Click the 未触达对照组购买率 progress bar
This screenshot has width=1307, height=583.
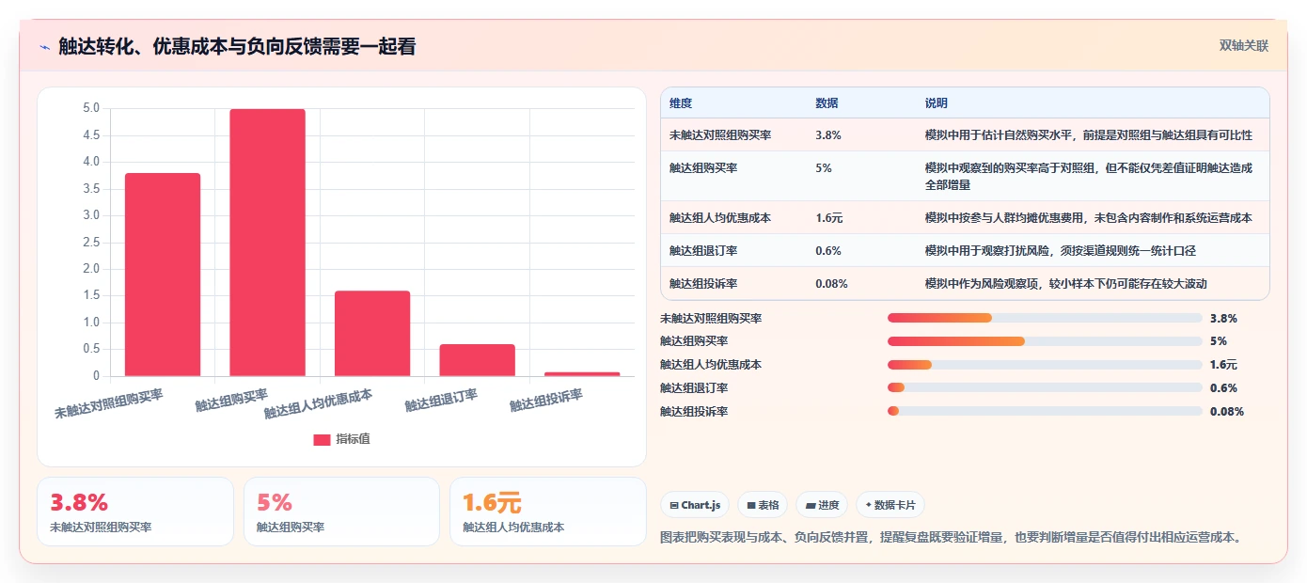pos(1045,318)
